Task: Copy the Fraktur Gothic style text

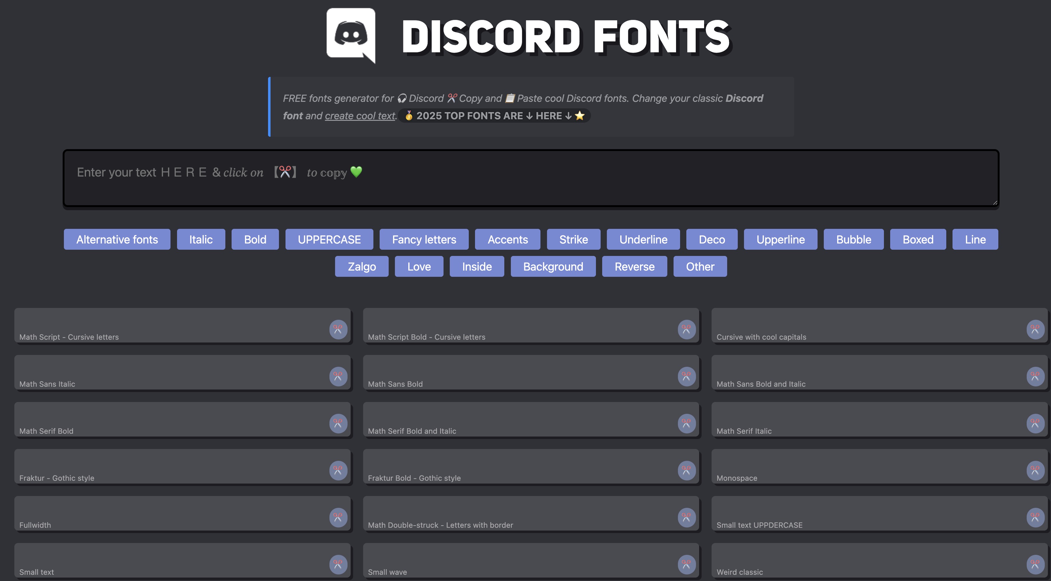Action: pos(338,470)
